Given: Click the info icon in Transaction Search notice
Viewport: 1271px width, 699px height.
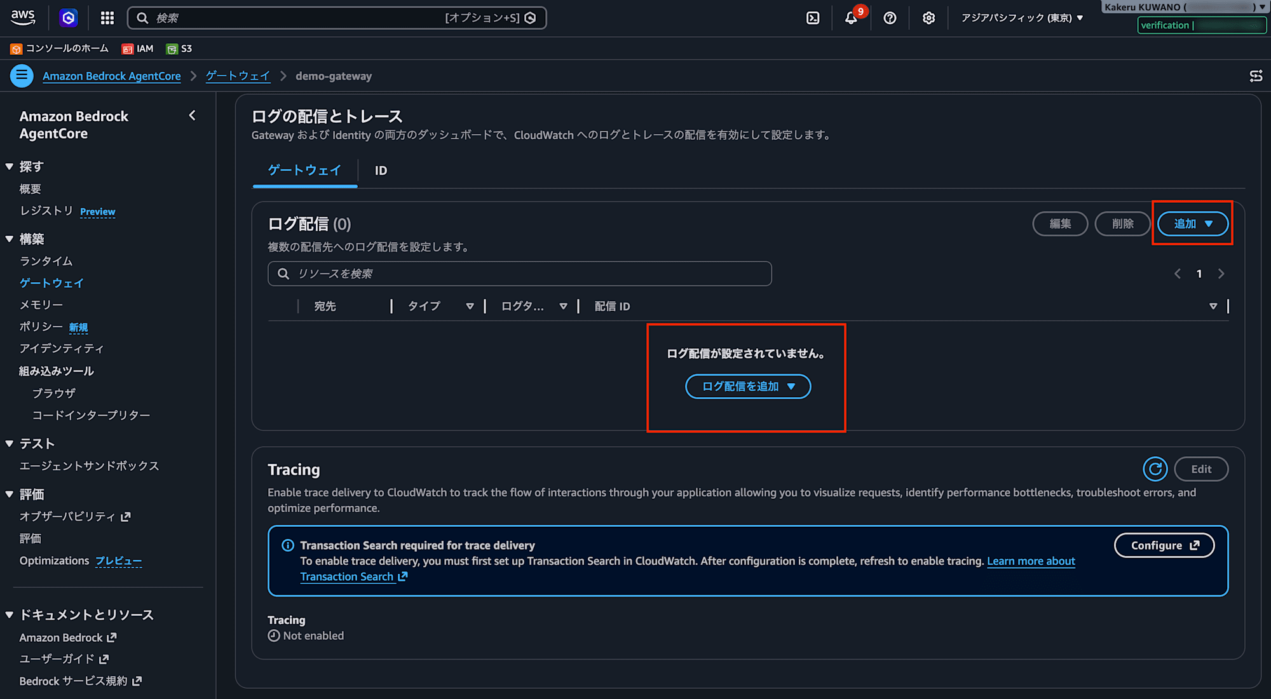Looking at the screenshot, I should (x=288, y=545).
